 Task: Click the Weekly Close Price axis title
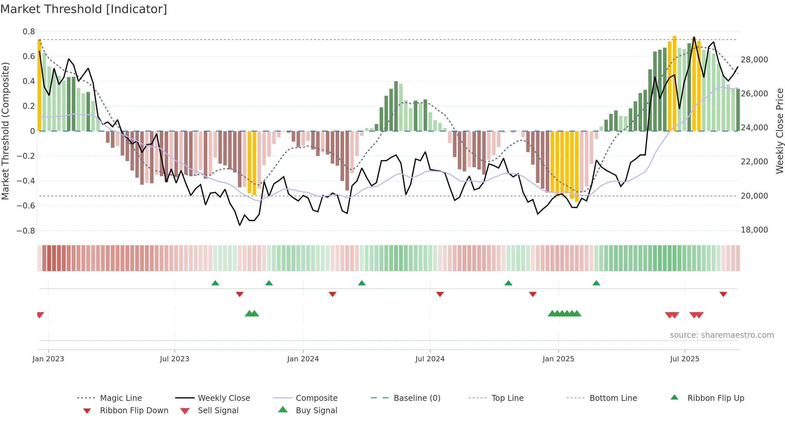click(x=780, y=131)
